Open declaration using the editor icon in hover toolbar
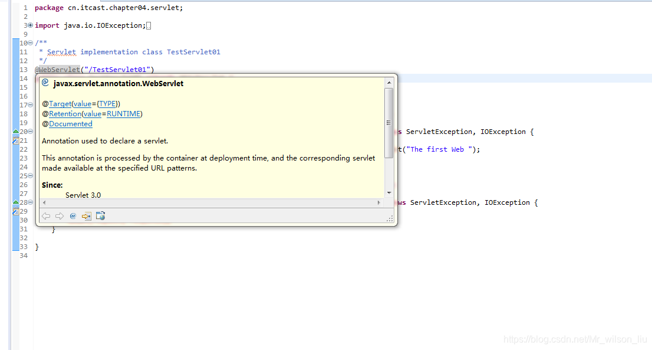This screenshot has height=350, width=652. [x=86, y=215]
